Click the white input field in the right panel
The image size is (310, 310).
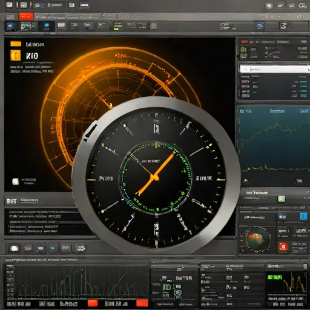point(274,69)
